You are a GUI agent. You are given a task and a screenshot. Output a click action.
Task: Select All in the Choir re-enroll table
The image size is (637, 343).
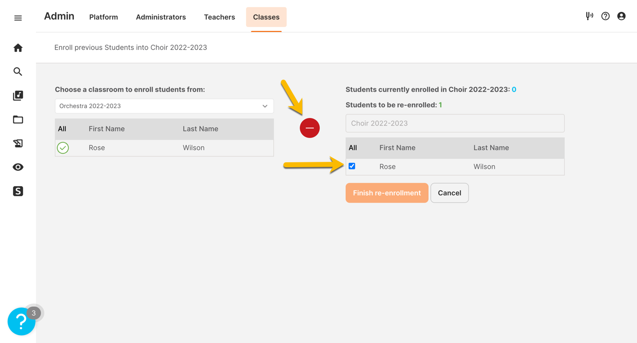[x=353, y=148]
